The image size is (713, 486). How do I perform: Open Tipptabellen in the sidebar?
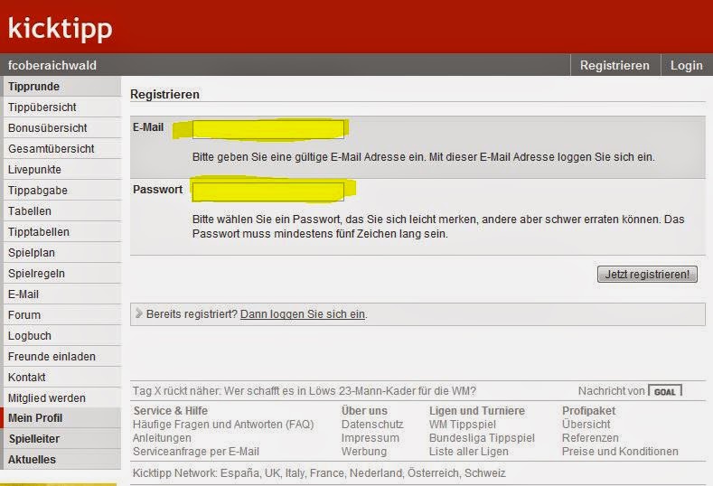point(61,232)
